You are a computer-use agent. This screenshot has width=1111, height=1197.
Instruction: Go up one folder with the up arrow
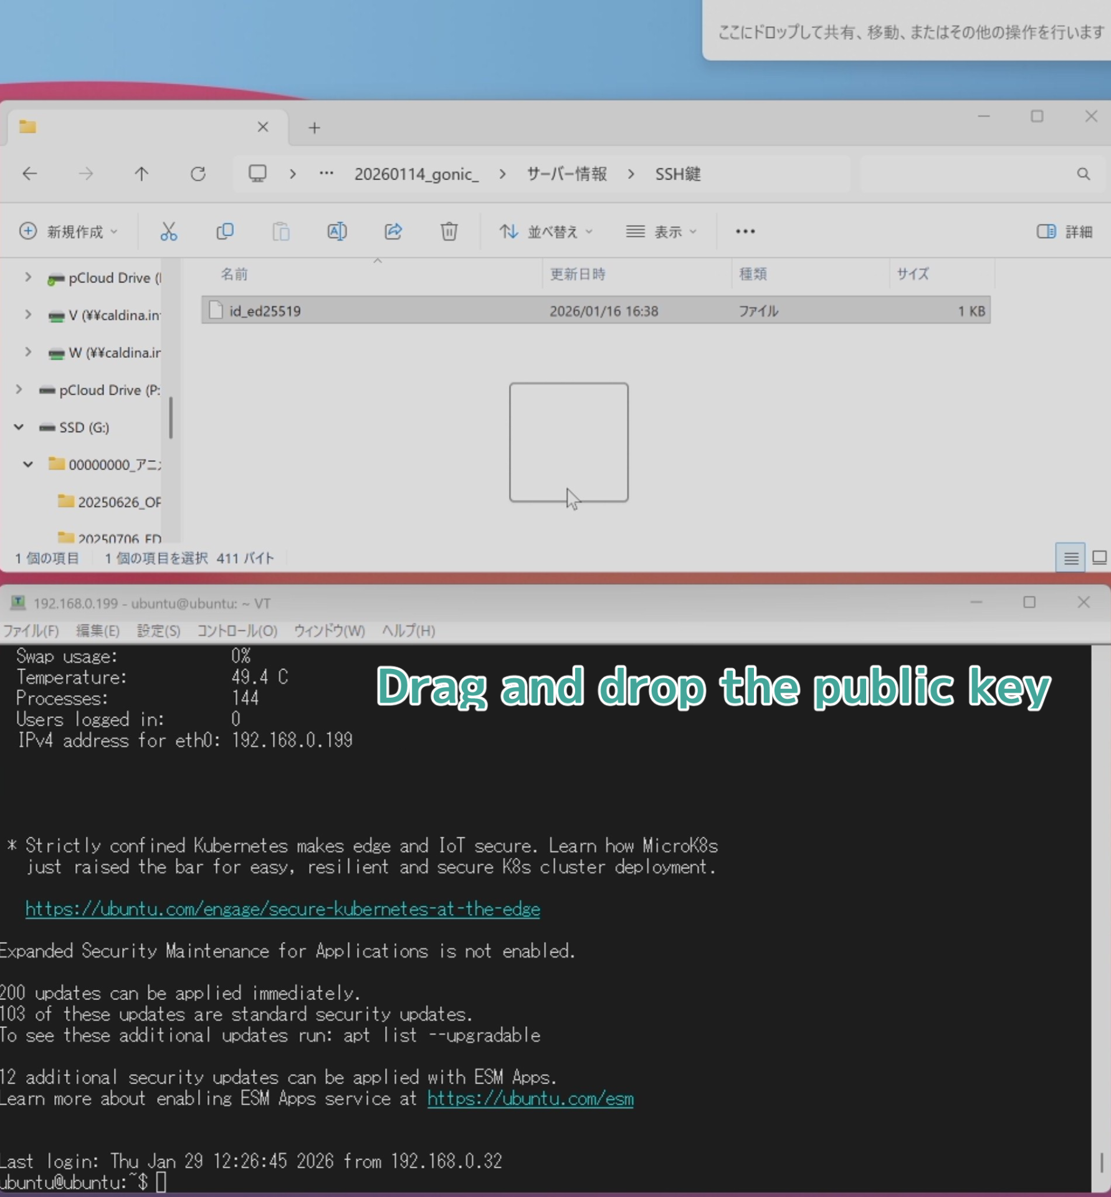coord(141,174)
